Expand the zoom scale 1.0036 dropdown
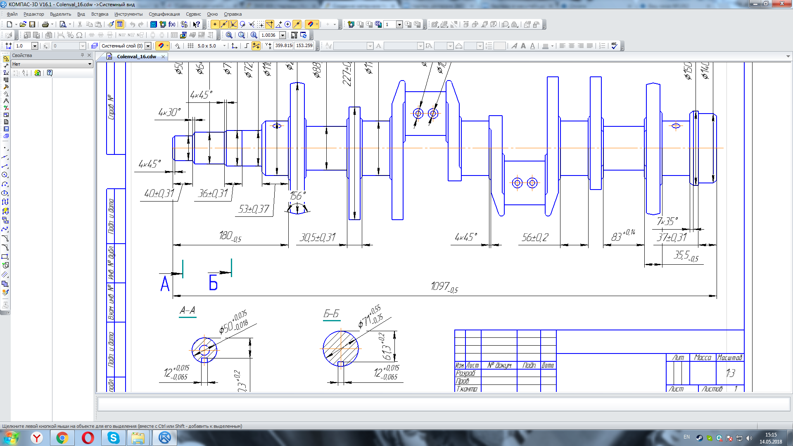Viewport: 793px width, 446px height. (x=283, y=35)
